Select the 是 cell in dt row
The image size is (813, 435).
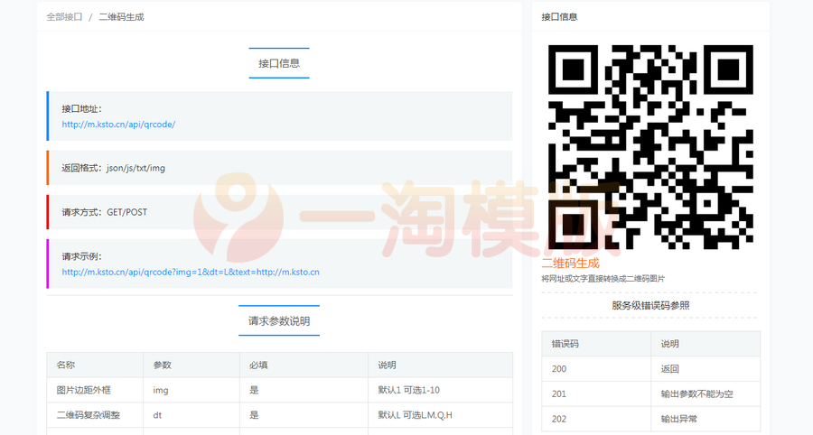[304, 415]
